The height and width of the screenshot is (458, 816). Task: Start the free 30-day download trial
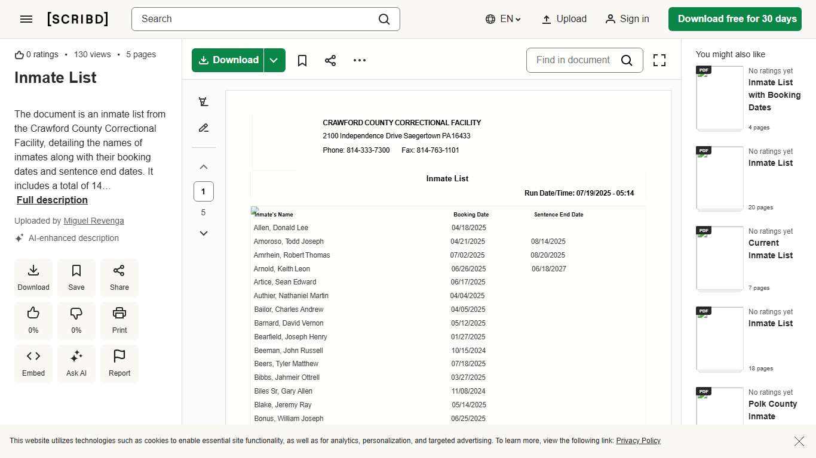coord(735,18)
